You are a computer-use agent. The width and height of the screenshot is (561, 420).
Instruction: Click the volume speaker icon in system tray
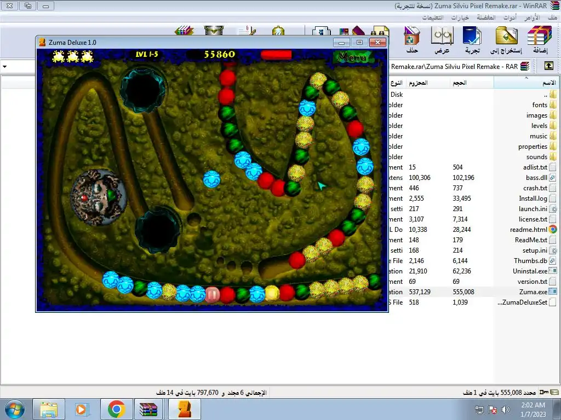click(x=506, y=410)
